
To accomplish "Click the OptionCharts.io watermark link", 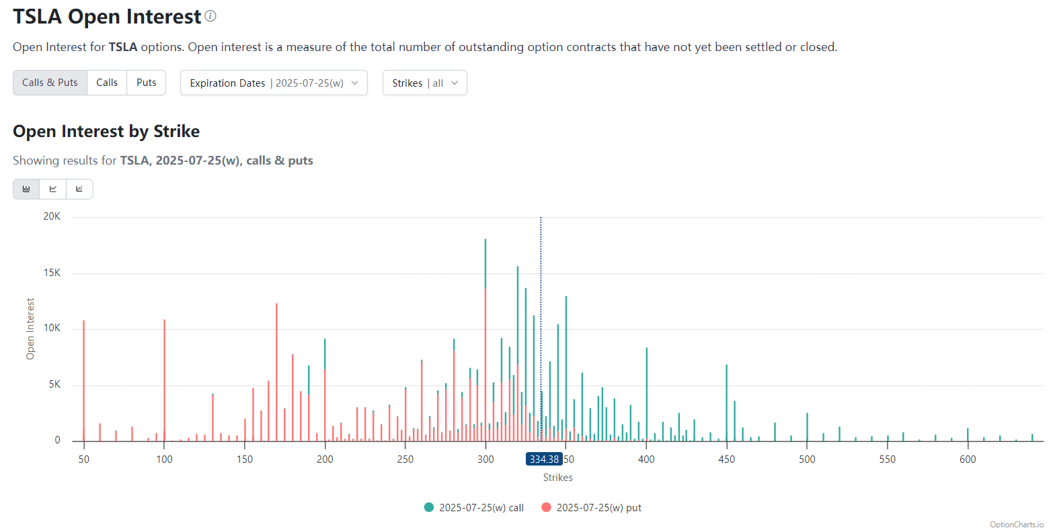I will (1017, 524).
